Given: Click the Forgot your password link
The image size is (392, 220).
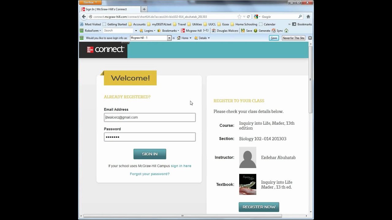Looking at the screenshot, I should tap(149, 174).
